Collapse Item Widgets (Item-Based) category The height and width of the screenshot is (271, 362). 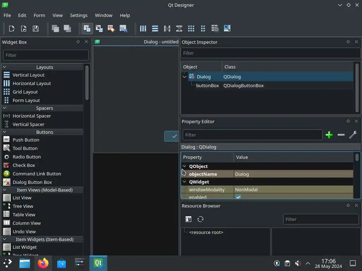(x=4, y=239)
